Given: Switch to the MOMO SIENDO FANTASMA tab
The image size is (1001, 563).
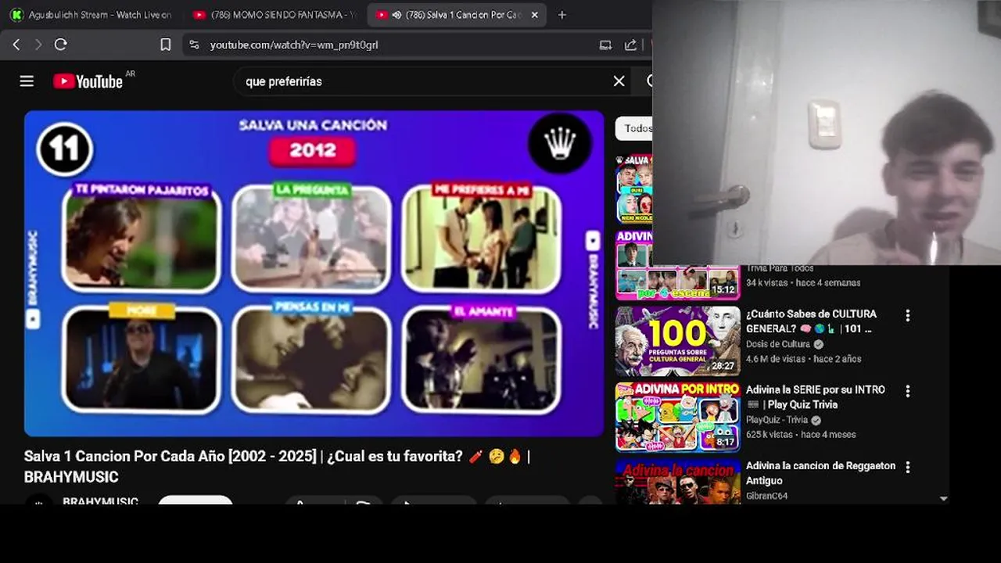Looking at the screenshot, I should coord(274,15).
